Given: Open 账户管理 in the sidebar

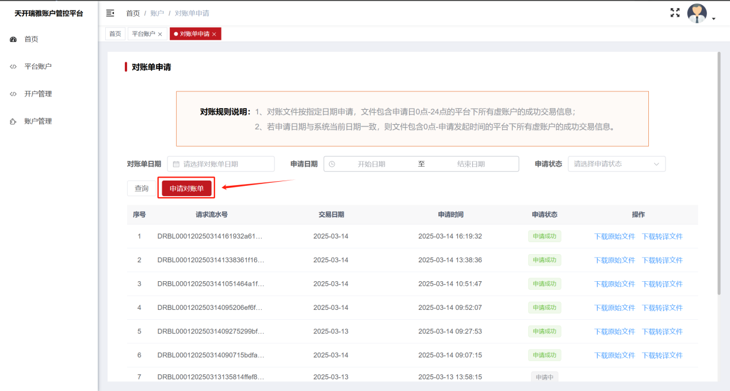Looking at the screenshot, I should pyautogui.click(x=38, y=121).
